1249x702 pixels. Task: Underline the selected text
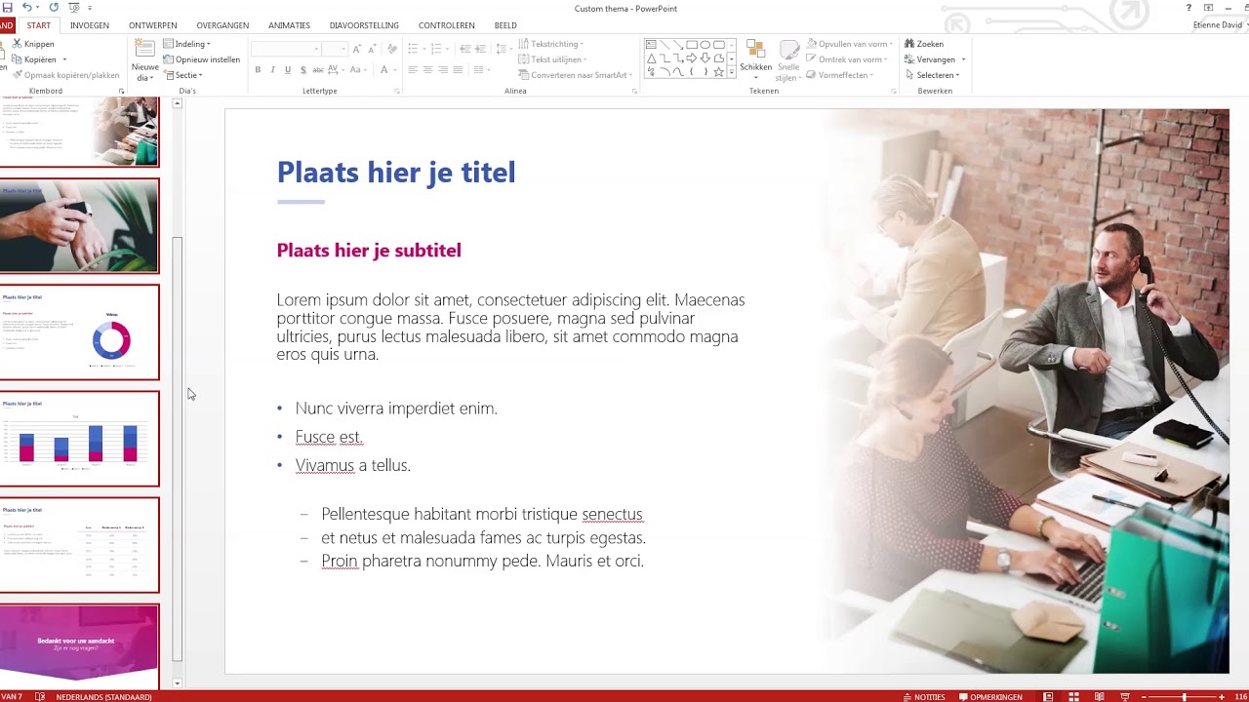pyautogui.click(x=287, y=69)
